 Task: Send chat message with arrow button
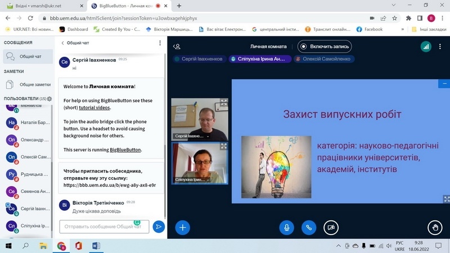pos(159,227)
